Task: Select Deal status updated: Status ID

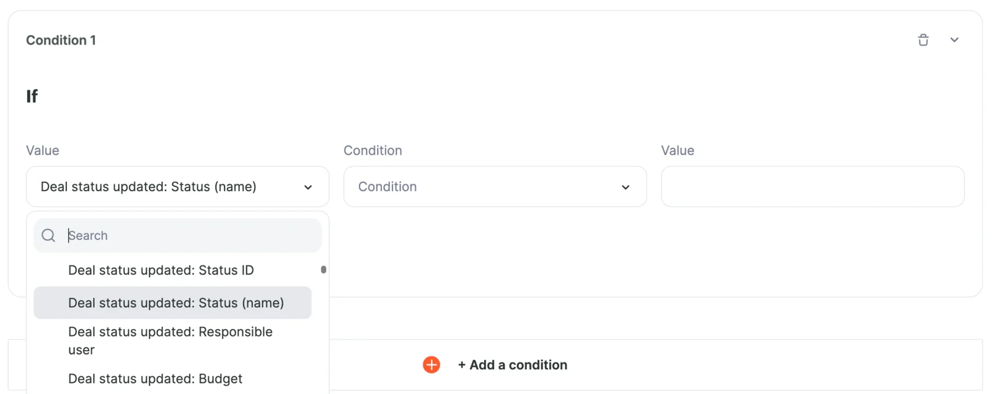Action: 160,270
